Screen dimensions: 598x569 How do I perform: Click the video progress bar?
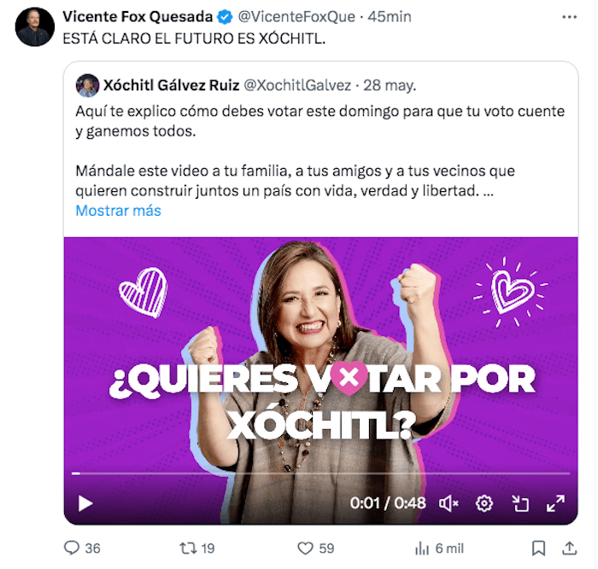point(320,473)
